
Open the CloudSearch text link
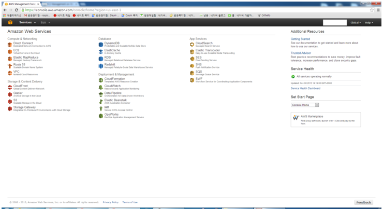204,43
